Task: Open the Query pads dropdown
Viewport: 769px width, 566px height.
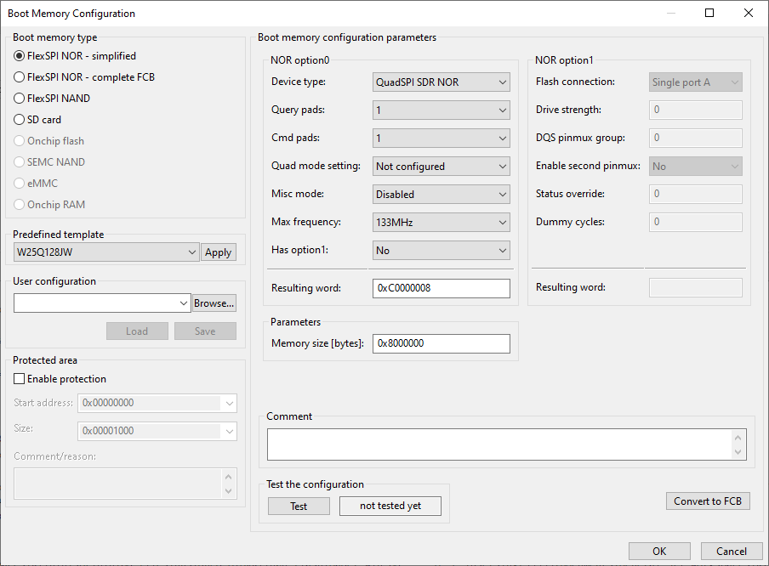Action: (441, 110)
